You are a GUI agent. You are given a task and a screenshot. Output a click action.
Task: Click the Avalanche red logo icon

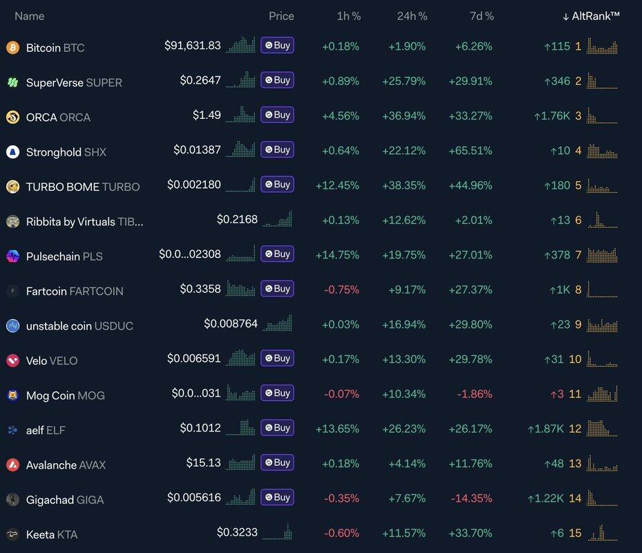[x=12, y=465]
